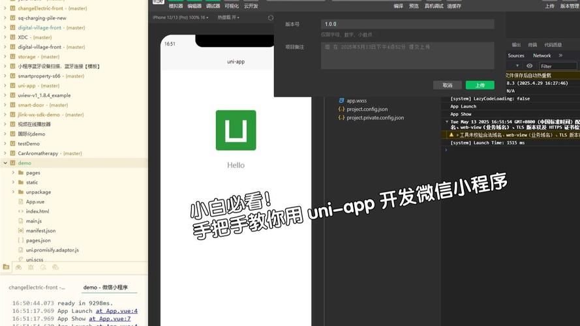This screenshot has width=580, height=326.
Task: Expand the CarAromatherapy project
Action: [5, 153]
